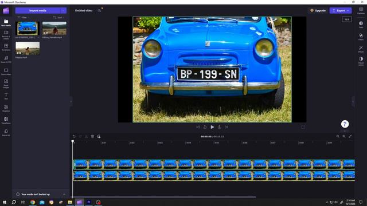Click the cloud sync icon beside title
The width and height of the screenshot is (367, 206).
(99, 10)
